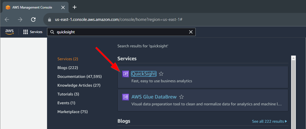This screenshot has height=129, width=306.
Task: Filter results by Marketplace (75)
Action: (x=73, y=112)
